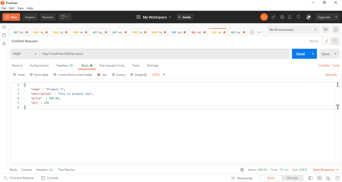This screenshot has height=182, width=342.
Task: Click the heart icon in header
Action: pyautogui.click(x=298, y=17)
